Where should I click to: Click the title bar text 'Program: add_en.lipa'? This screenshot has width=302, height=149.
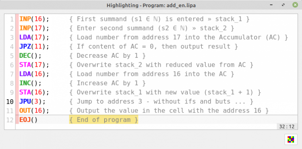[169, 5]
